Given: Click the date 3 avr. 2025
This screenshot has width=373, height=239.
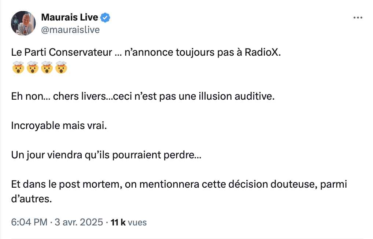Looking at the screenshot, I should tap(79, 223).
